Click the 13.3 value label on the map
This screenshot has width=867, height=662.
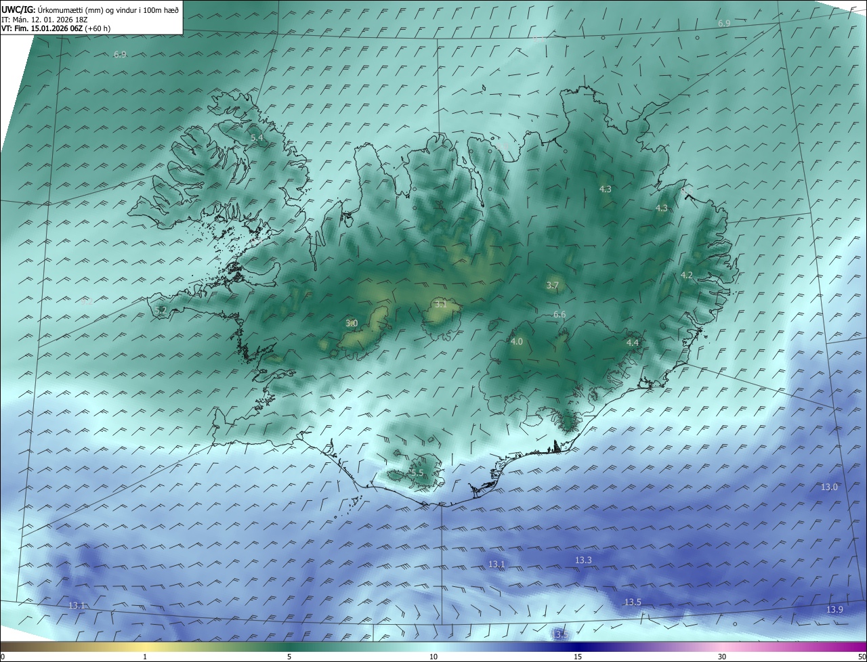[x=583, y=560]
